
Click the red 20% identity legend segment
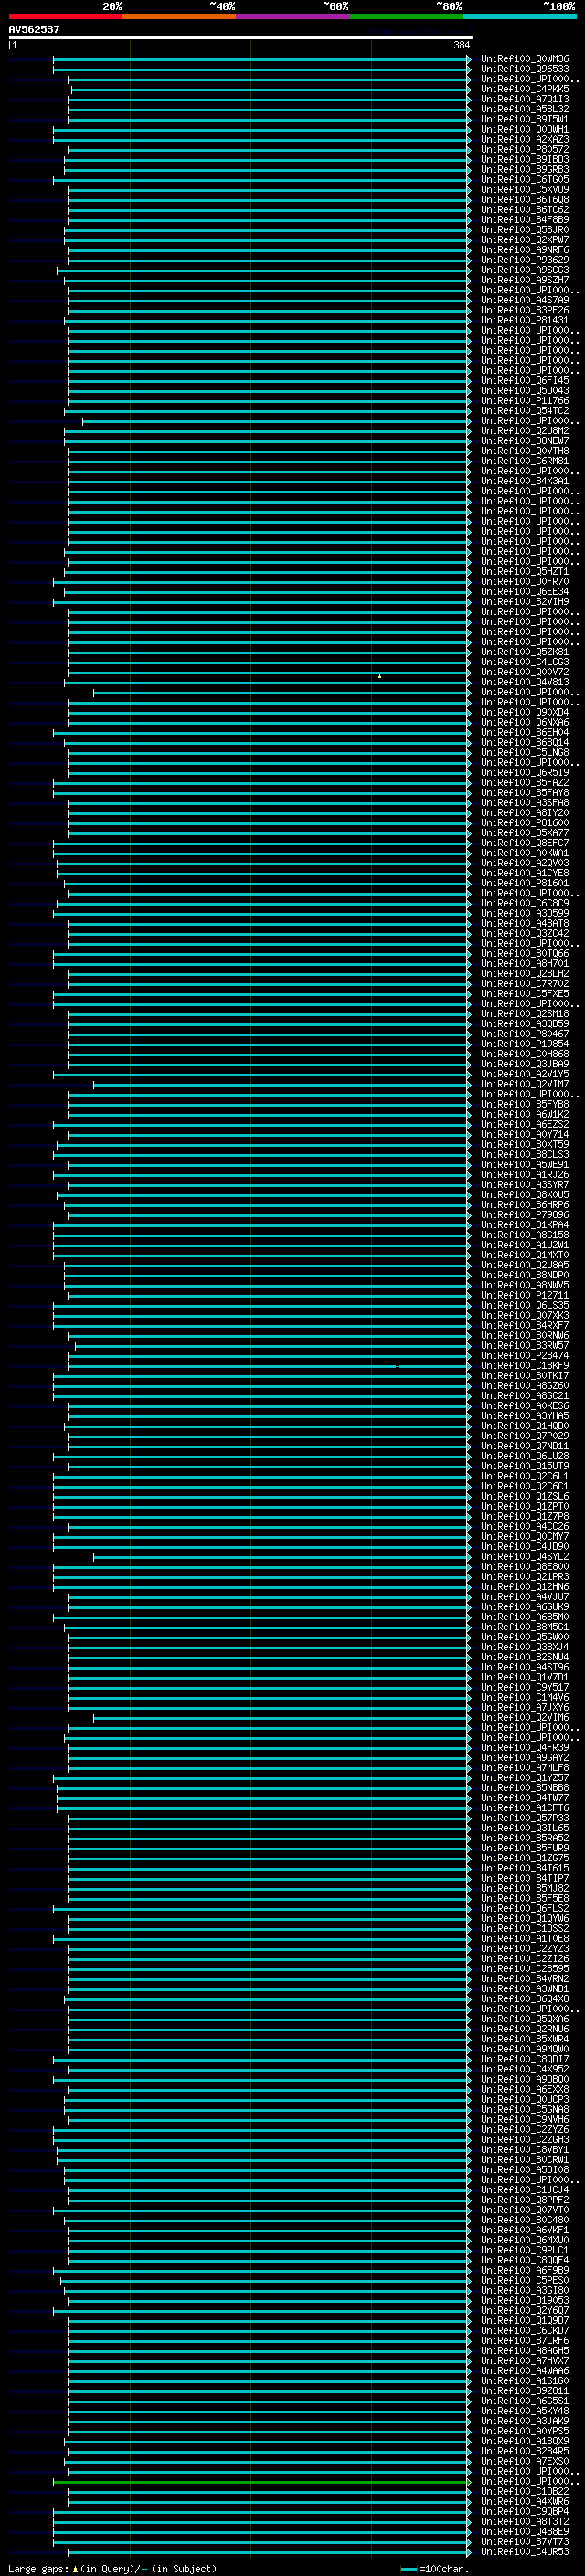pyautogui.click(x=65, y=16)
